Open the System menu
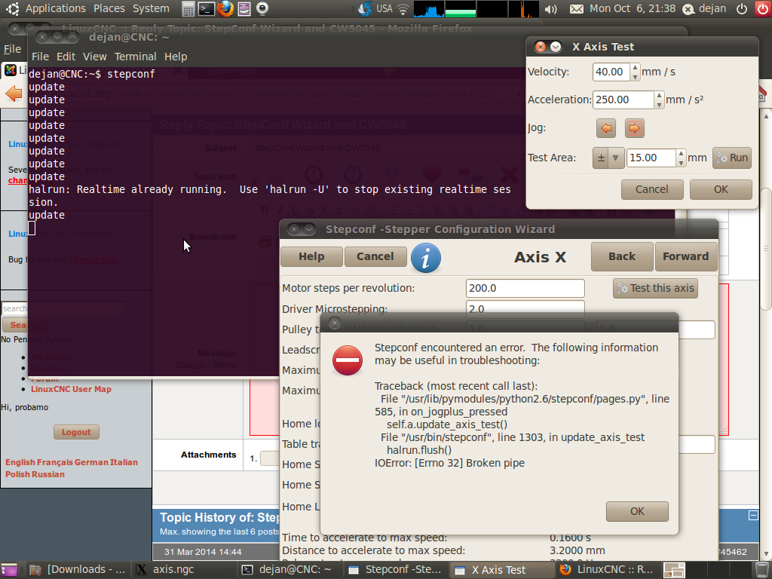772x579 pixels. point(151,8)
